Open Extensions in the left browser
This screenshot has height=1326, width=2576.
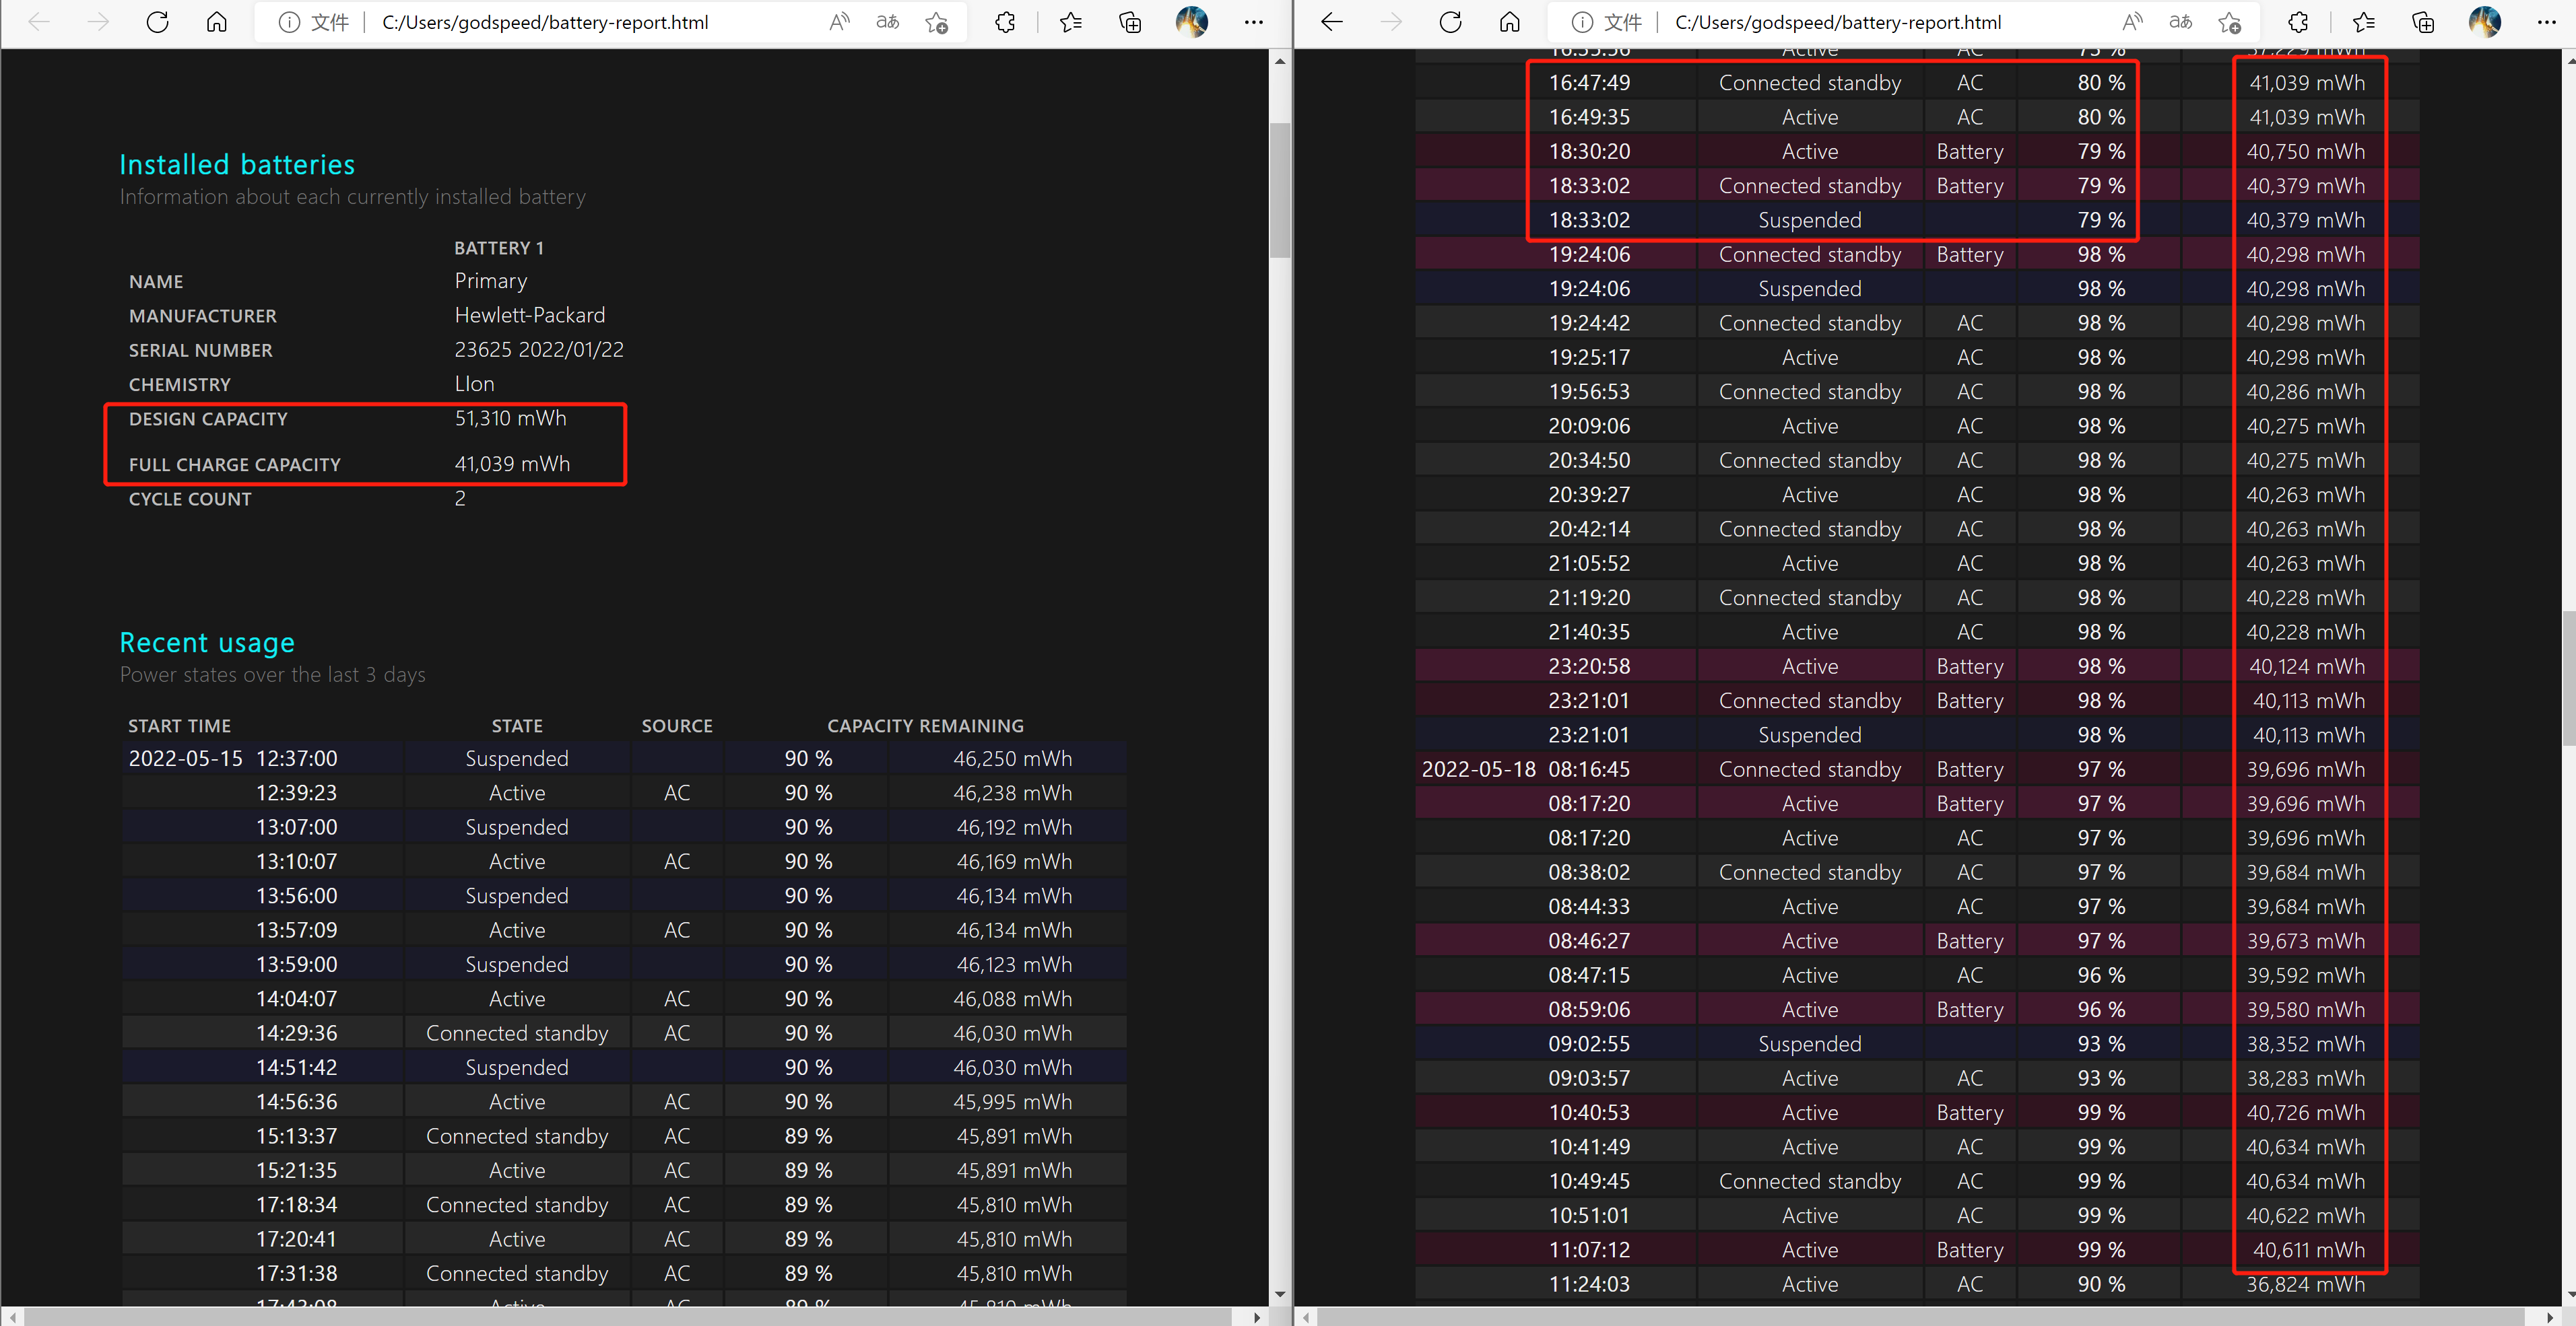pos(1005,22)
